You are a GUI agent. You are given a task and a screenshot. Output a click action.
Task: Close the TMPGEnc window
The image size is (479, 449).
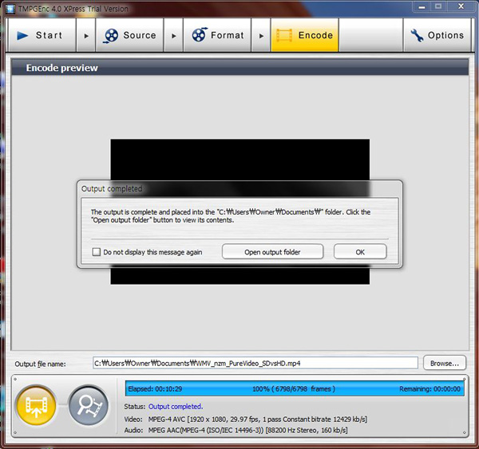coord(461,6)
